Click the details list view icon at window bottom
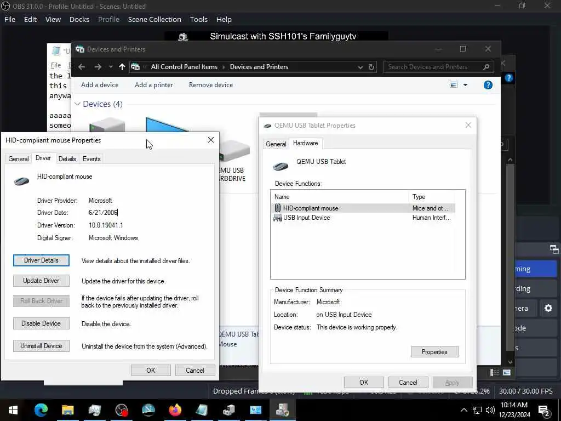This screenshot has width=561, height=421. [x=495, y=373]
